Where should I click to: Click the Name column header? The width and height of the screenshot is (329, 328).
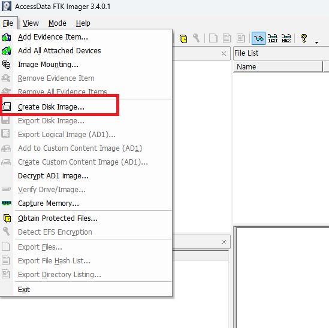278,67
